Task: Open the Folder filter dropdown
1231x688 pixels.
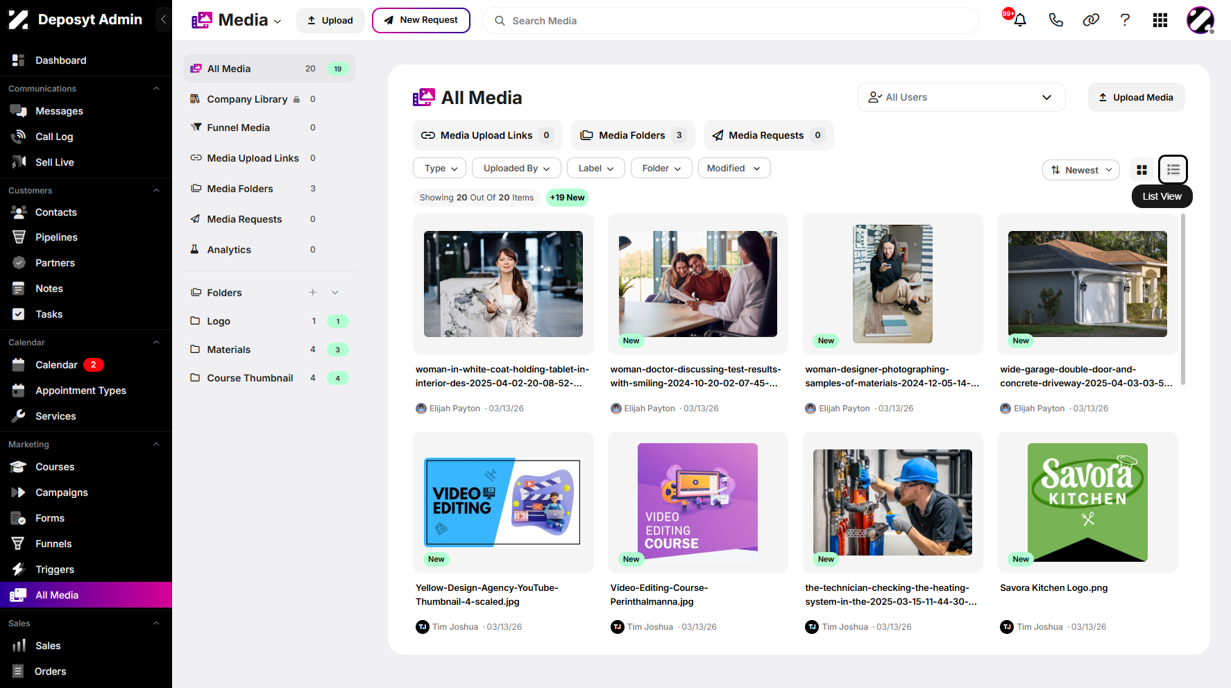Action: [661, 168]
